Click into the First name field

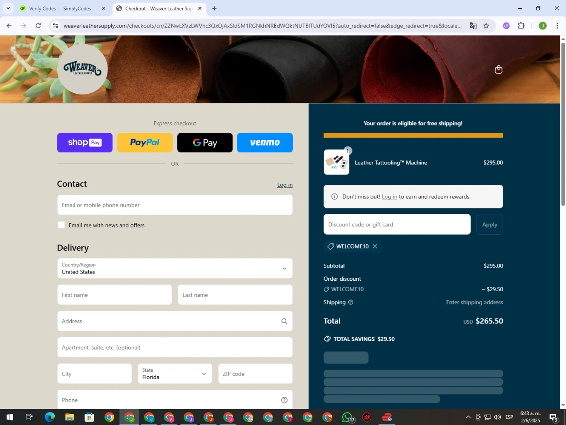(114, 295)
